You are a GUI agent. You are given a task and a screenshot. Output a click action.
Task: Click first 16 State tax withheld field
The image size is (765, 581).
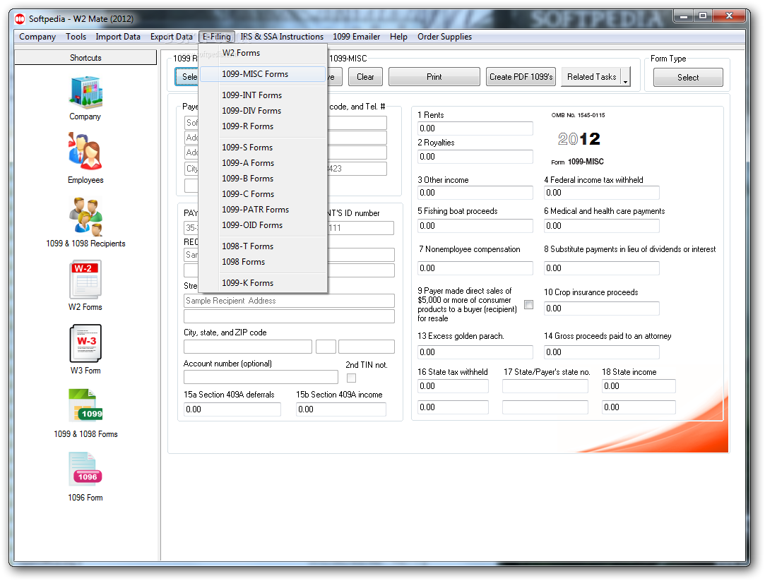(453, 386)
